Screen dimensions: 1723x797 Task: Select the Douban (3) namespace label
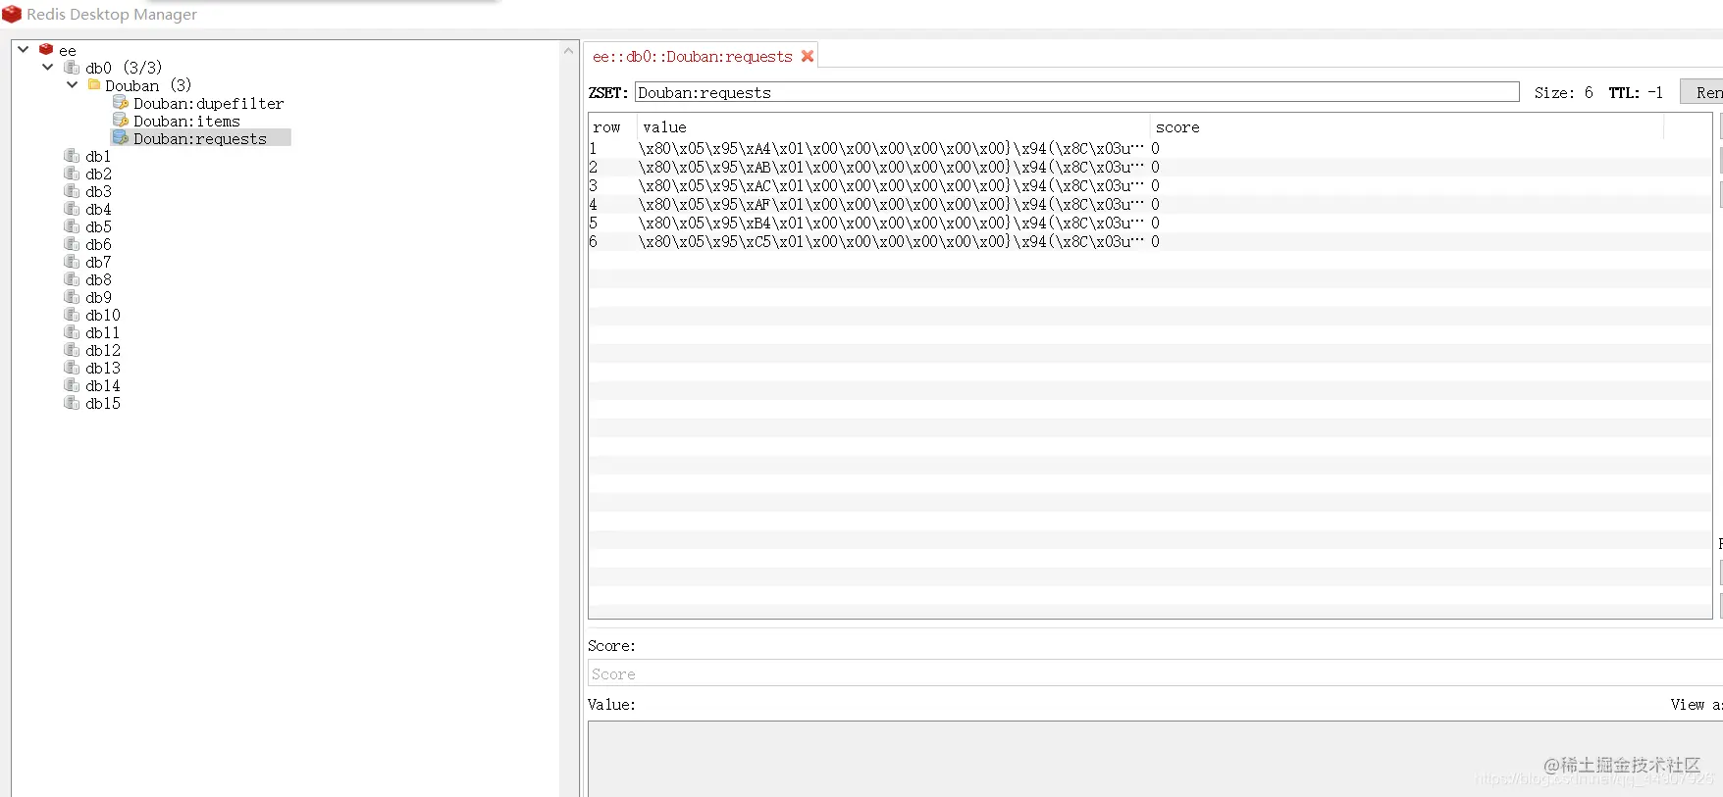click(148, 85)
